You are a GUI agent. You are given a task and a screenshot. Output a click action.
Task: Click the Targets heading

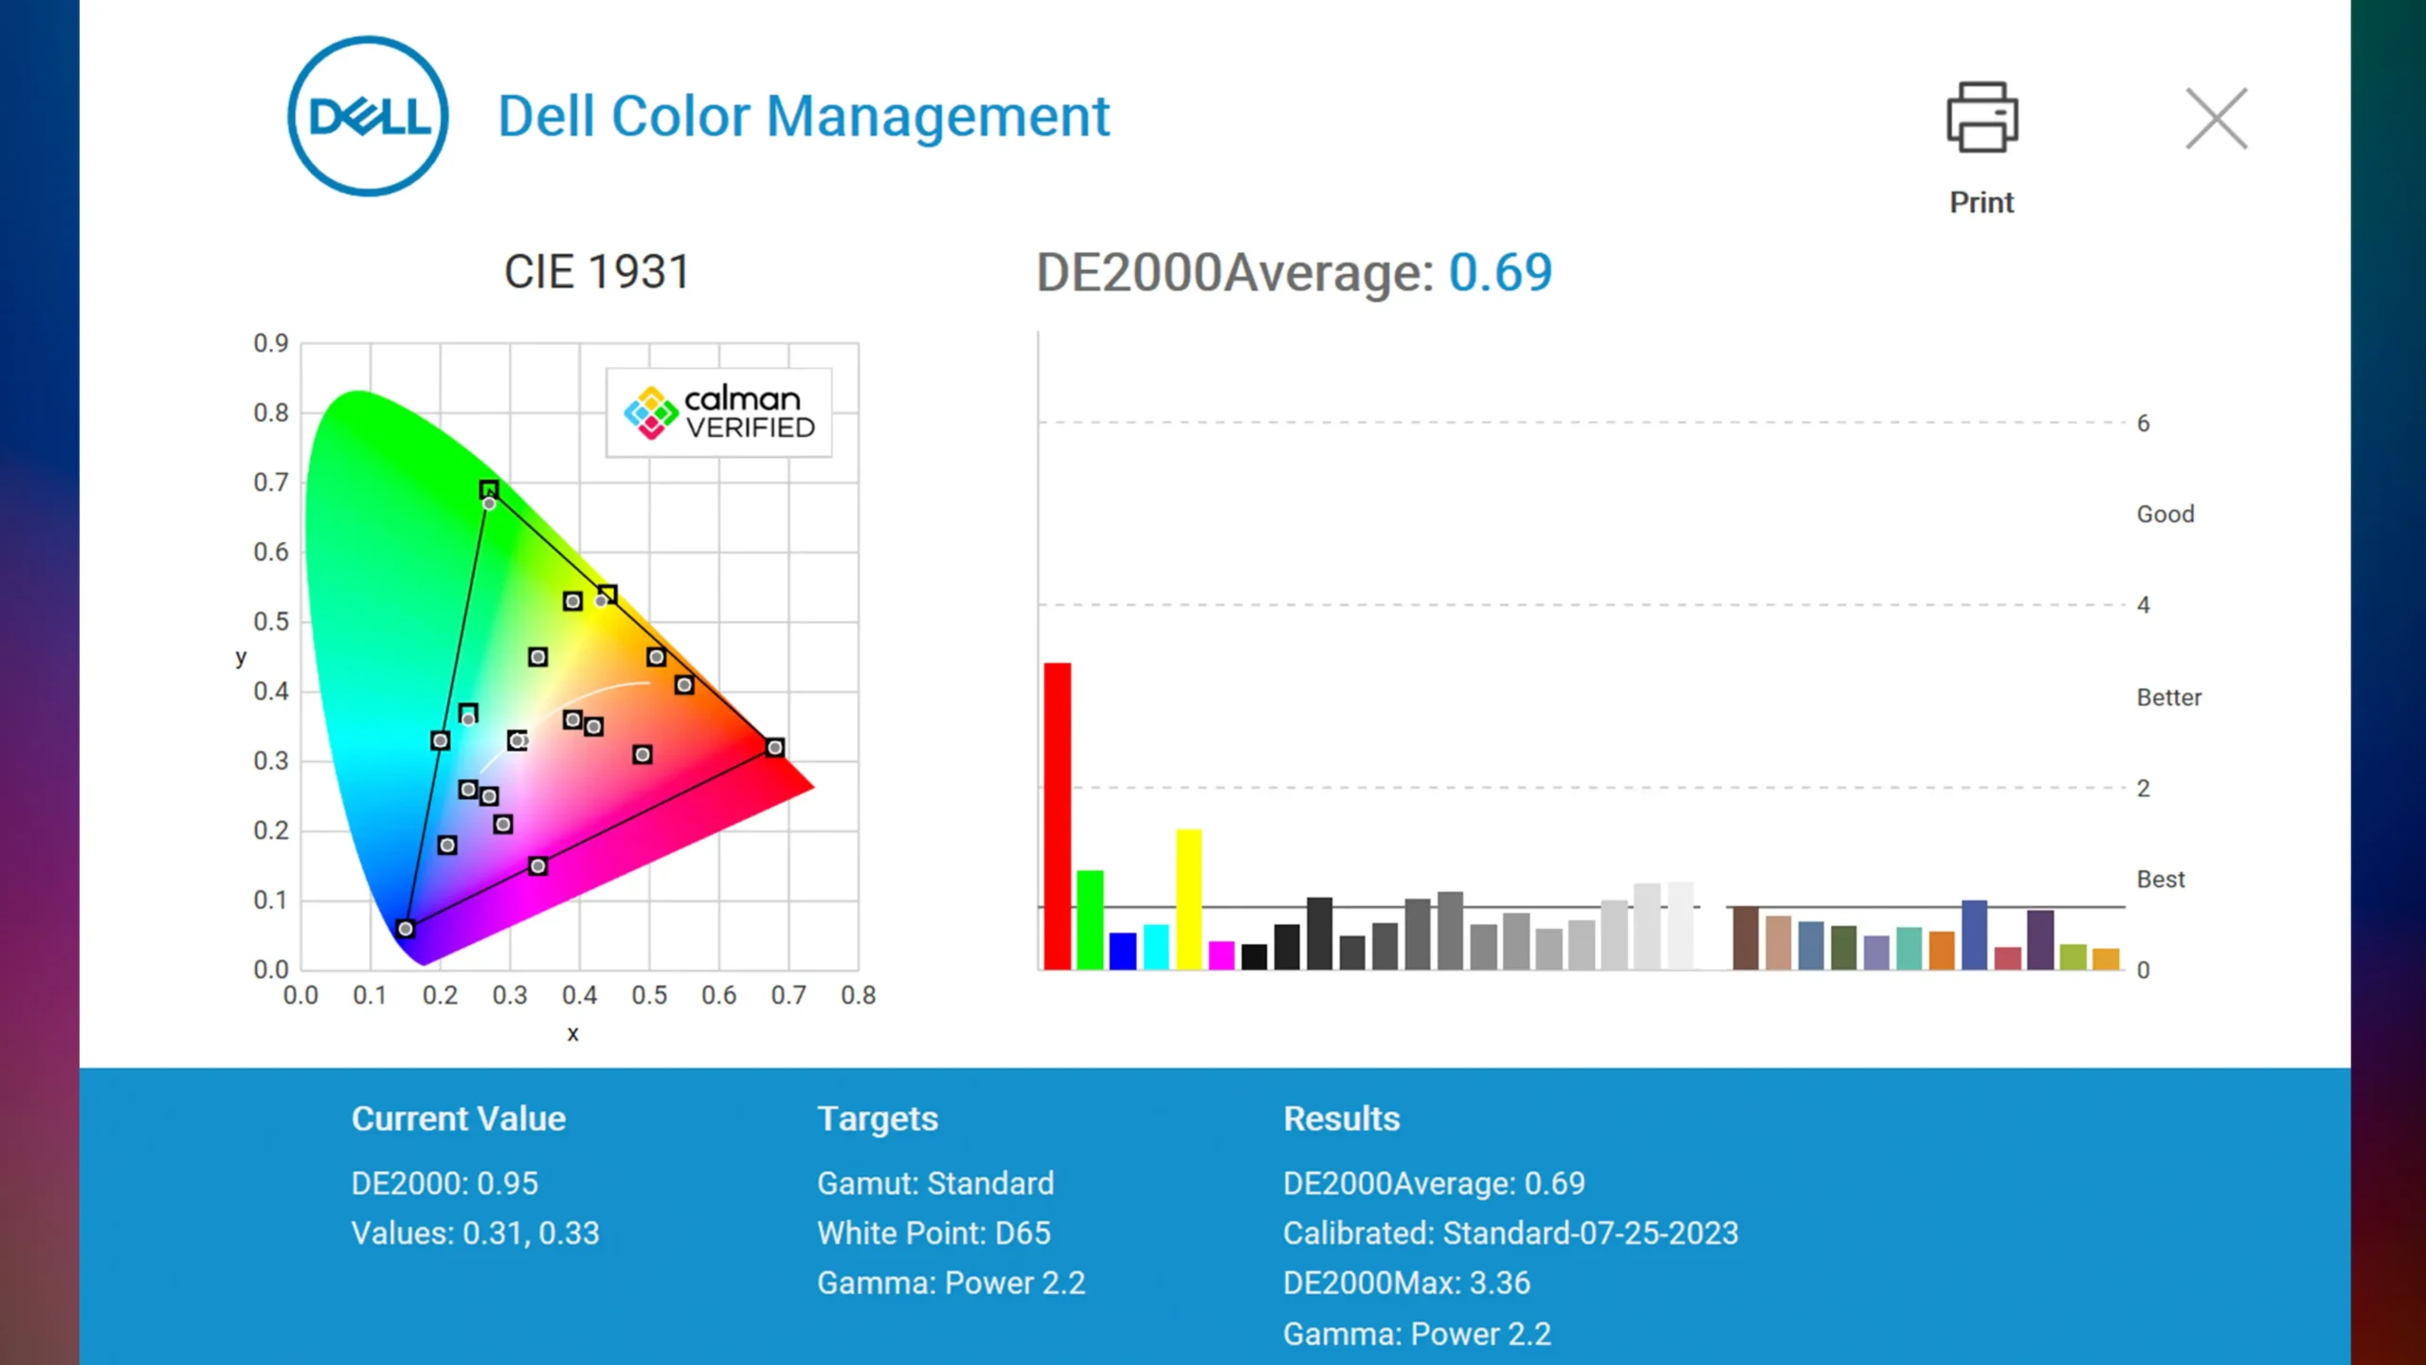pos(878,1119)
